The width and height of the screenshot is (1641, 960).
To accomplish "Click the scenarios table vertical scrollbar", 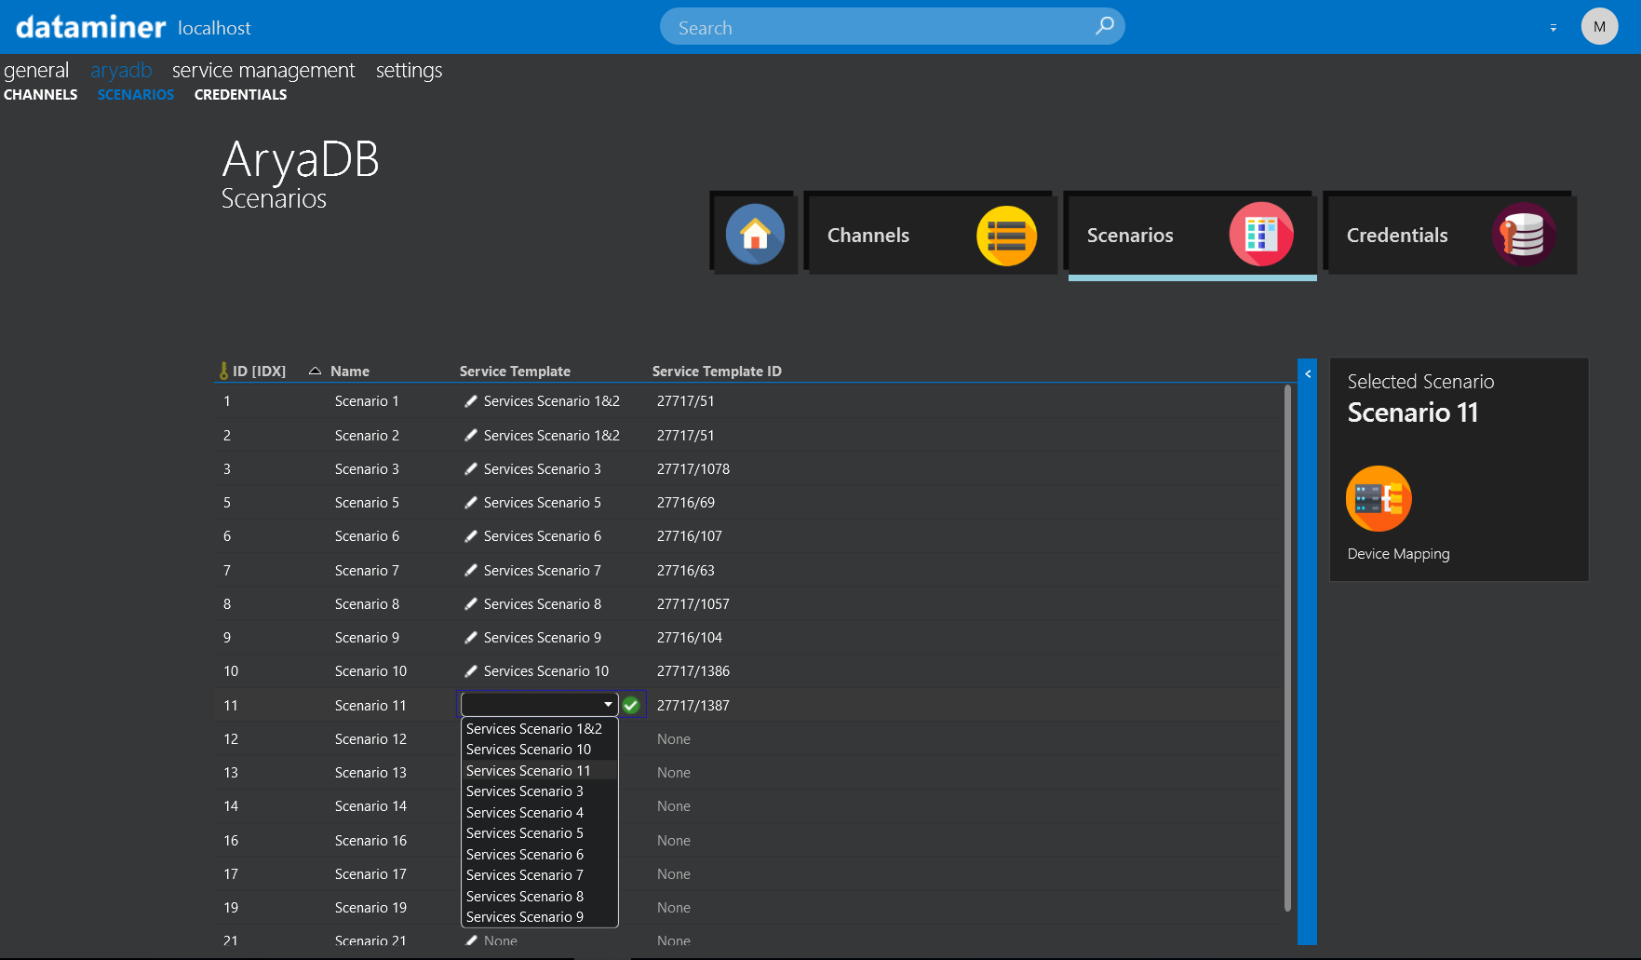I will (1287, 647).
